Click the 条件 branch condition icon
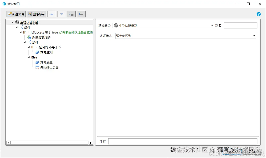This screenshot has width=266, height=158. point(21,27)
